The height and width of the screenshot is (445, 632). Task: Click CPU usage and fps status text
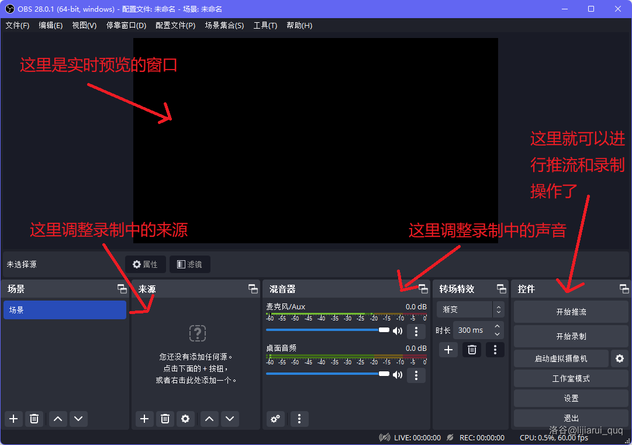click(554, 438)
